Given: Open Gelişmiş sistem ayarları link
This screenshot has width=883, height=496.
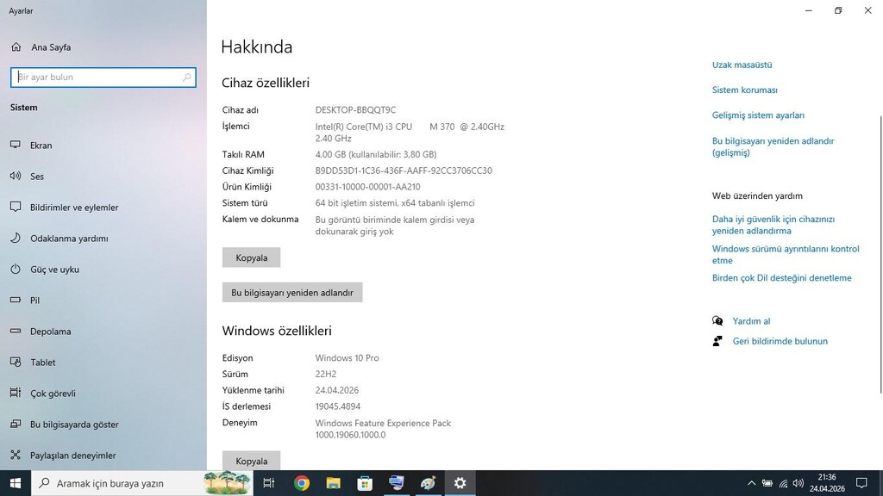Looking at the screenshot, I should pyautogui.click(x=758, y=115).
